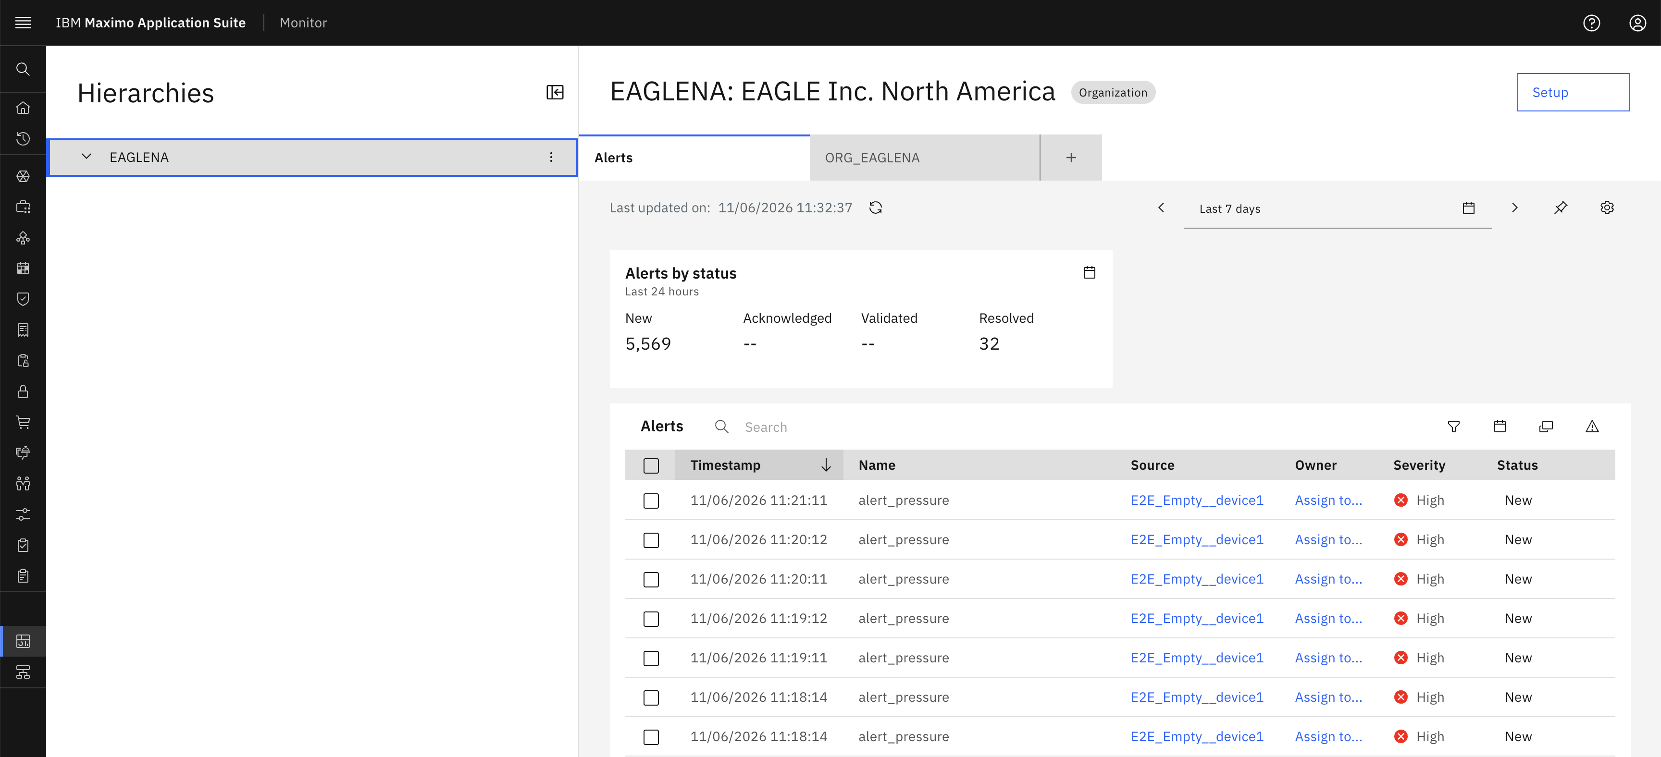
Task: Go to the sidebar home icon
Action: [x=23, y=108]
